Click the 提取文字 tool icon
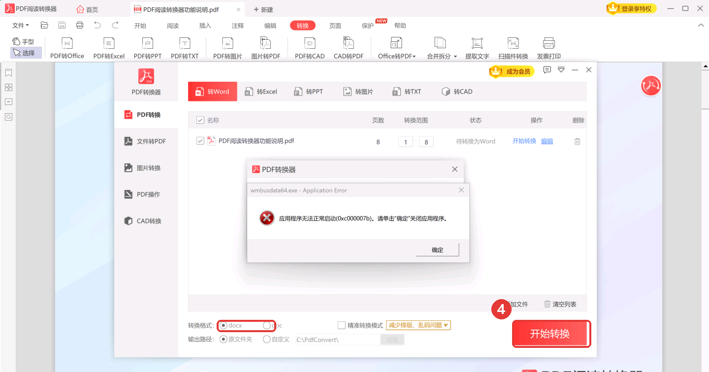This screenshot has width=709, height=372. [x=477, y=48]
